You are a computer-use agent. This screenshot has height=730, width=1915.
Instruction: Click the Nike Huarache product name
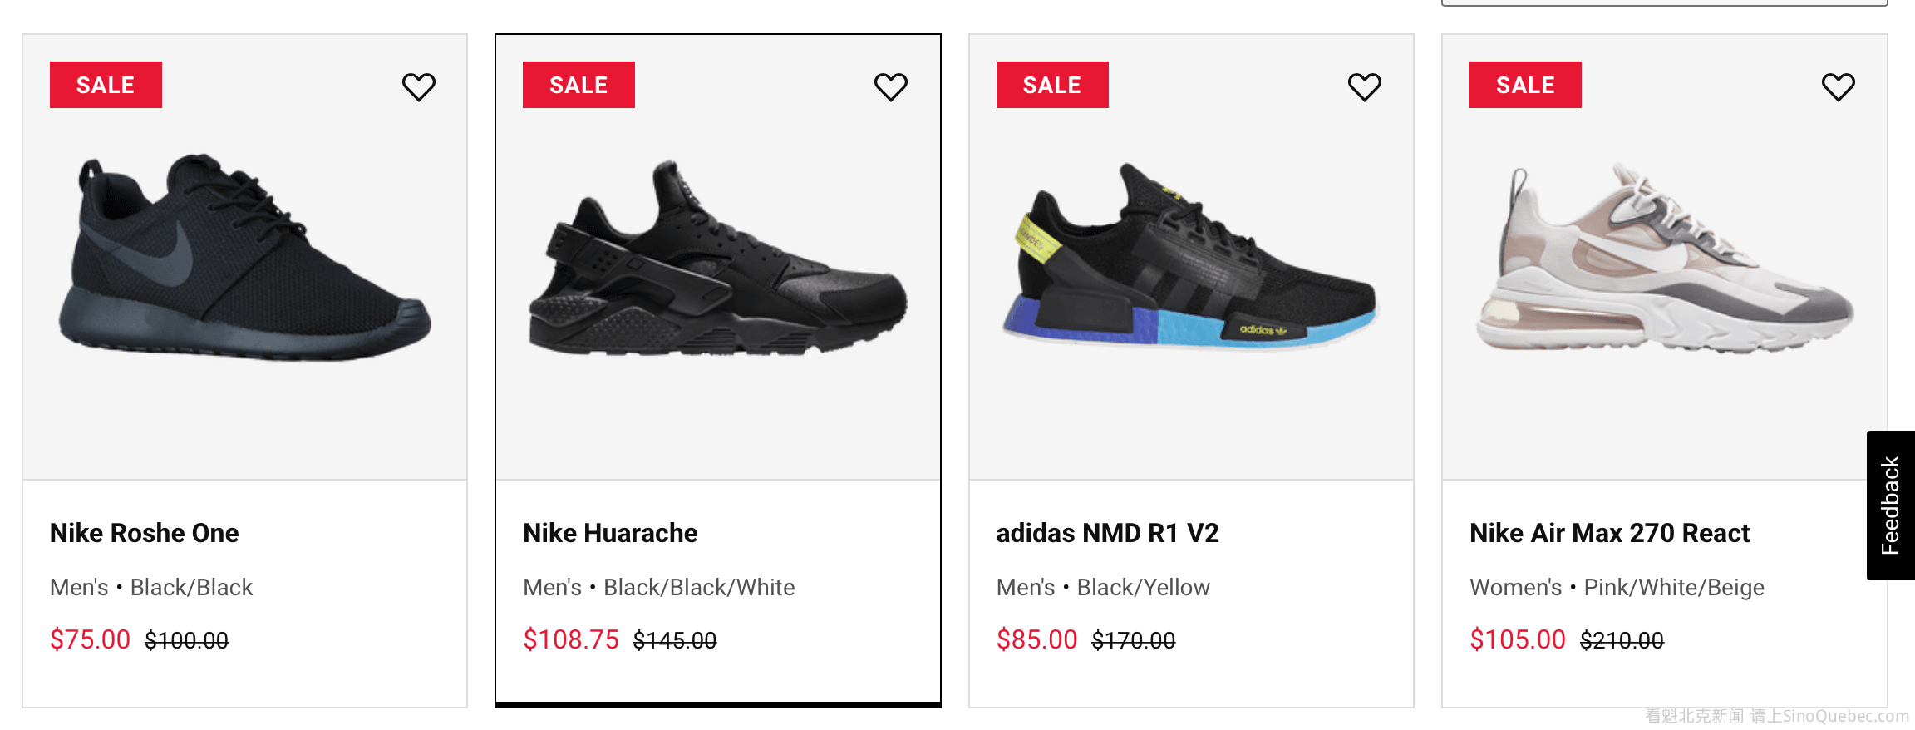pyautogui.click(x=610, y=533)
